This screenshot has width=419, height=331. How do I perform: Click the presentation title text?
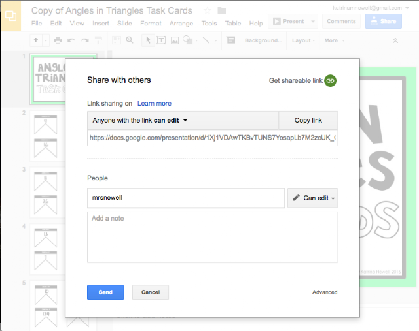(x=112, y=10)
